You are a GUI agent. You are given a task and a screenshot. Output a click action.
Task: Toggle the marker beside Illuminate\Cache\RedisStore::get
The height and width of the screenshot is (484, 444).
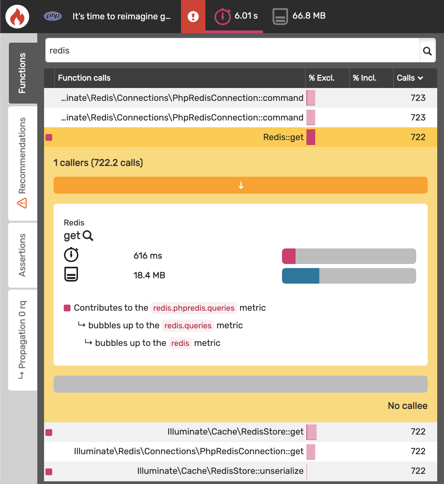49,432
